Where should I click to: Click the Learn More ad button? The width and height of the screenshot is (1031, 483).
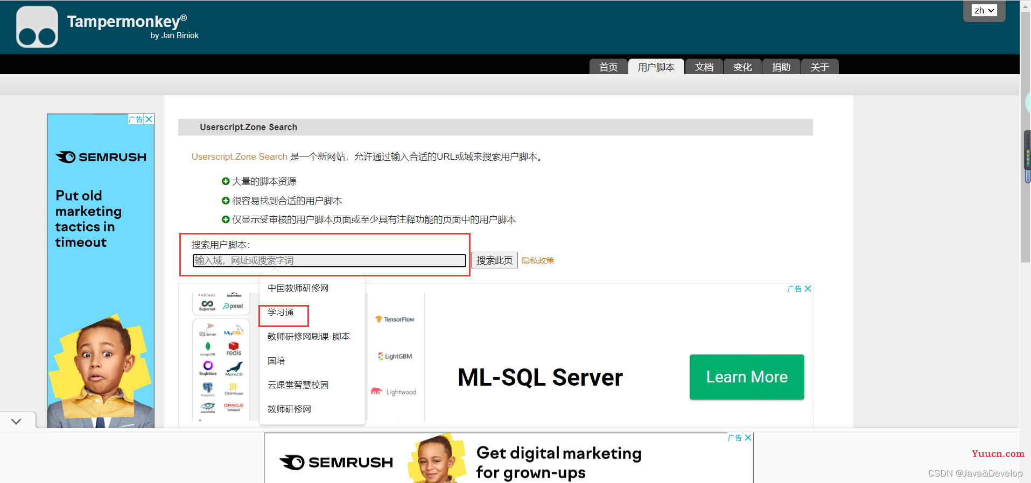pyautogui.click(x=747, y=377)
